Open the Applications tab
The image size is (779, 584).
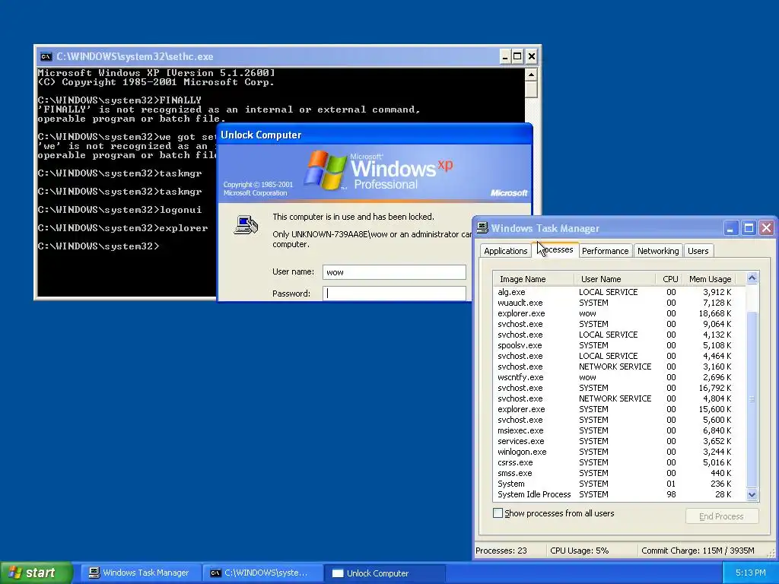point(505,251)
